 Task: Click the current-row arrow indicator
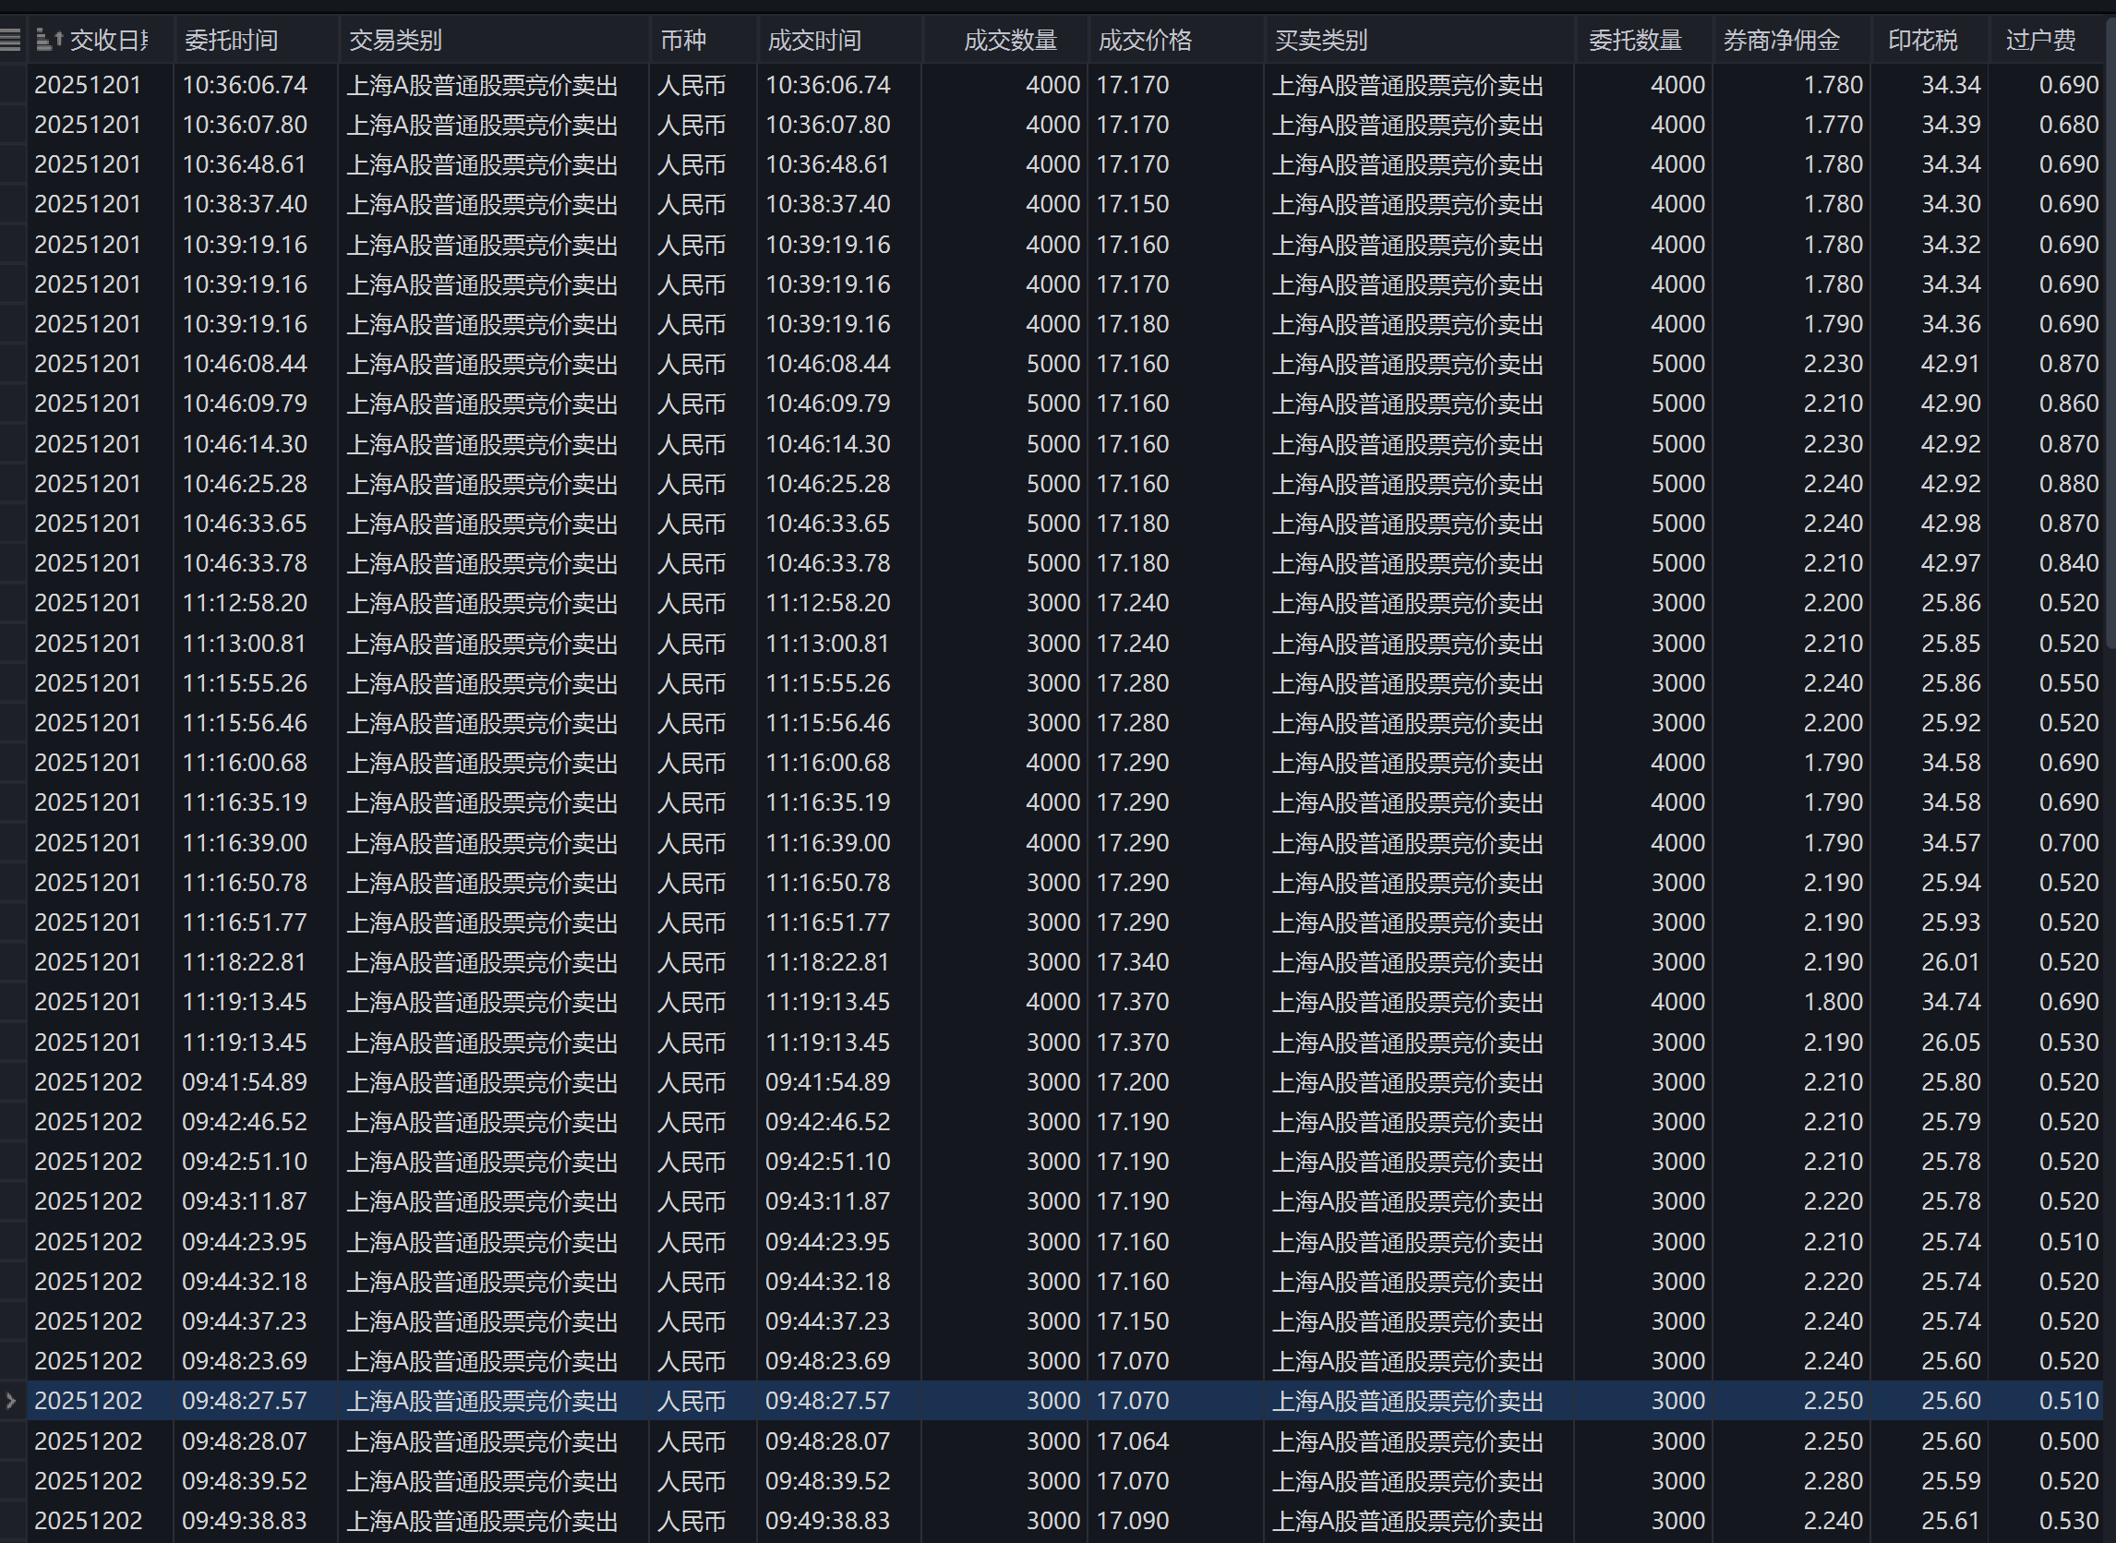click(x=11, y=1400)
